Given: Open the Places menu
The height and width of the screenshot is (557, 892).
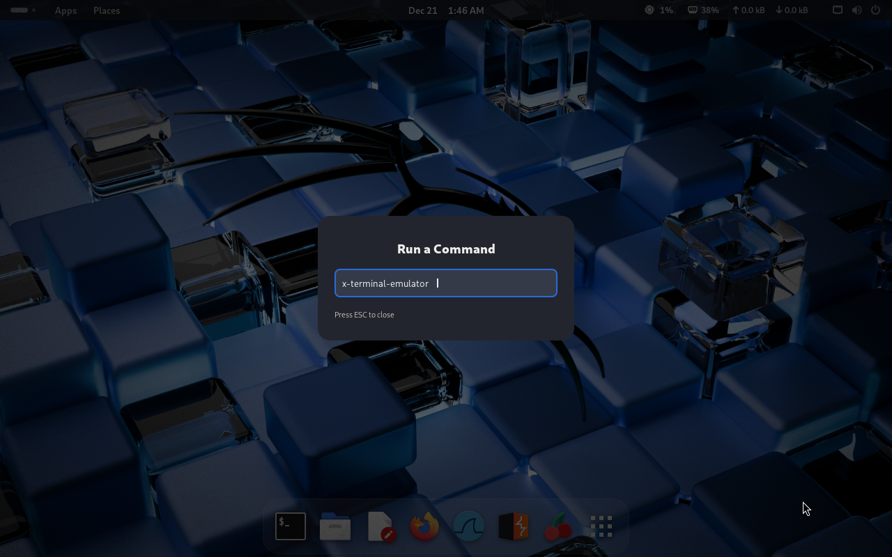Looking at the screenshot, I should point(107,10).
